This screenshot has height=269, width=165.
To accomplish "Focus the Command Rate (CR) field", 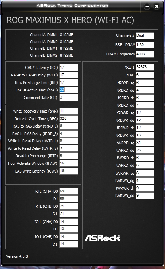I will pyautogui.click(x=69, y=98).
